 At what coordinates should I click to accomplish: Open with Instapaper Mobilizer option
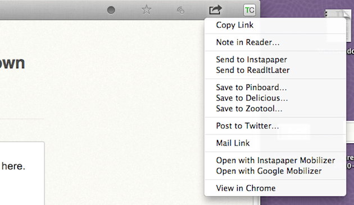(275, 160)
